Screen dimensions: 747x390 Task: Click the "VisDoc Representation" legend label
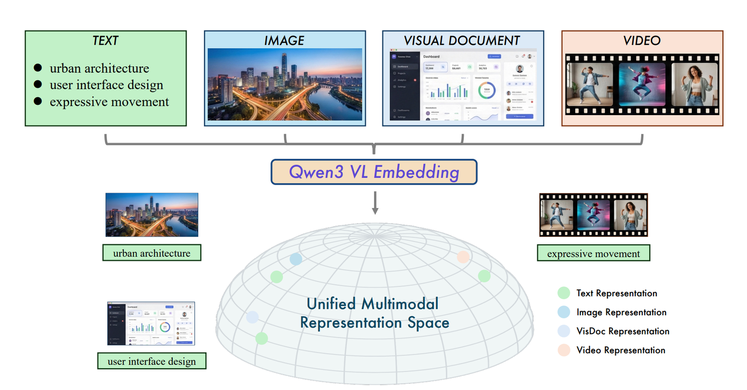pos(623,331)
